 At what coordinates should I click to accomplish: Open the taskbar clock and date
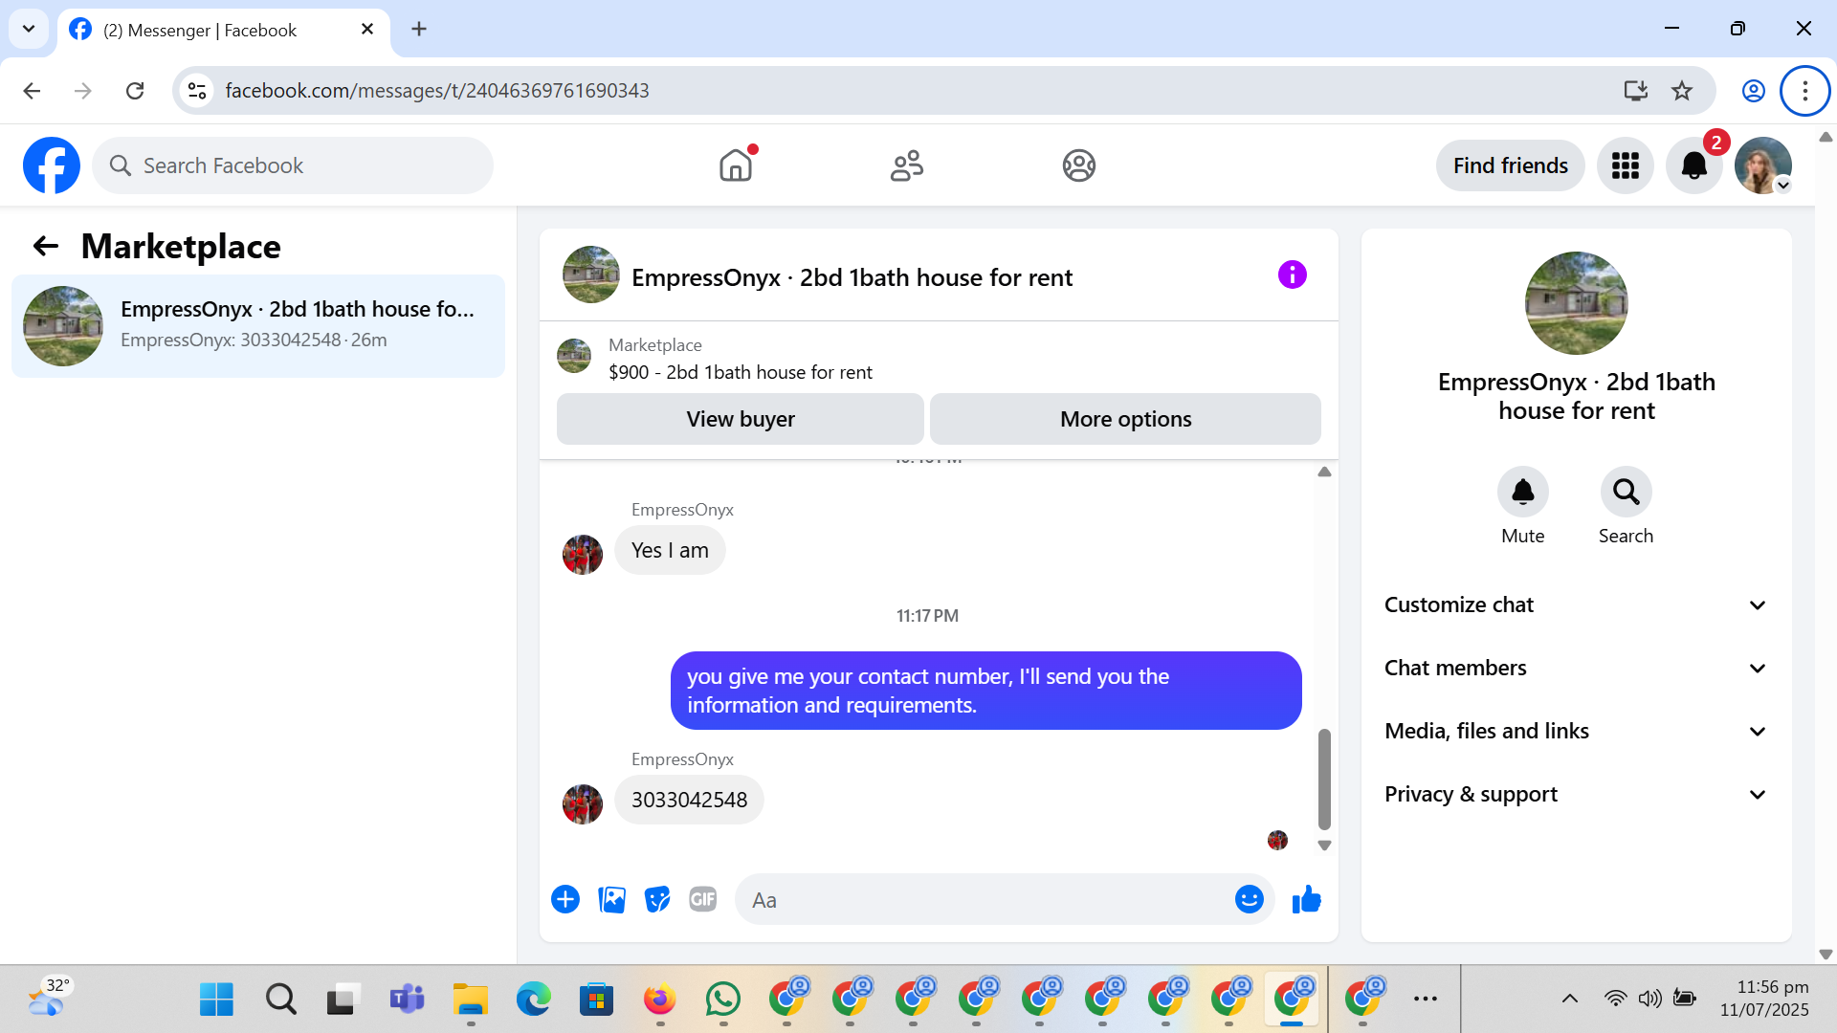[x=1763, y=999]
